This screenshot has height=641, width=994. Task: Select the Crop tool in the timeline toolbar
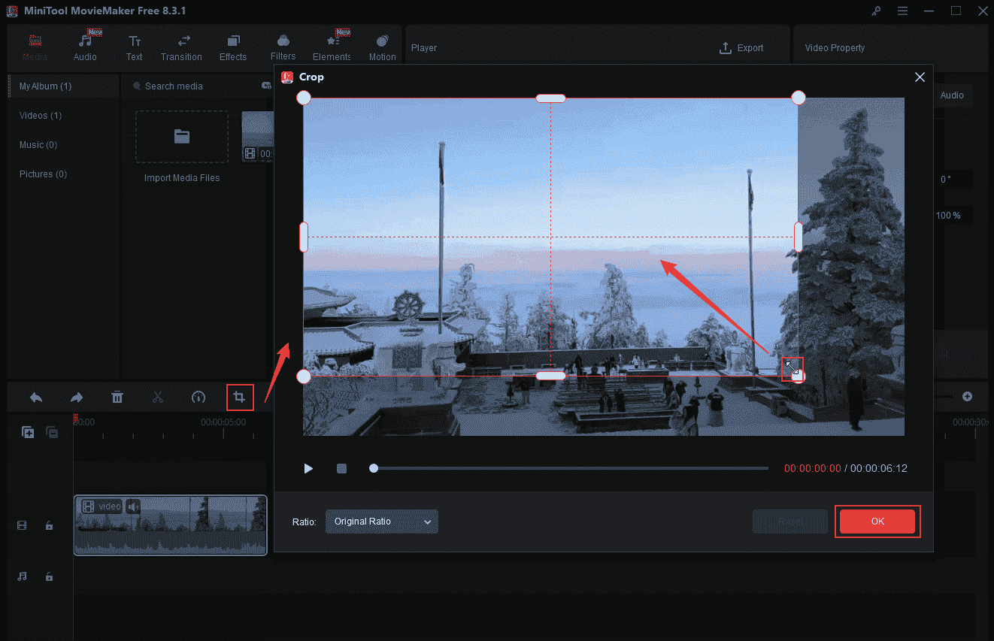240,397
